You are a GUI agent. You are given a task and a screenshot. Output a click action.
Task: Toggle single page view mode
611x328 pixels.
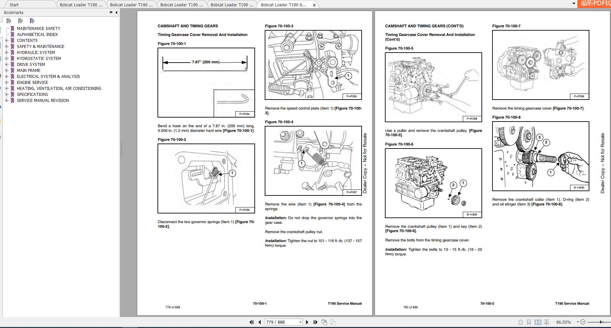coord(520,322)
